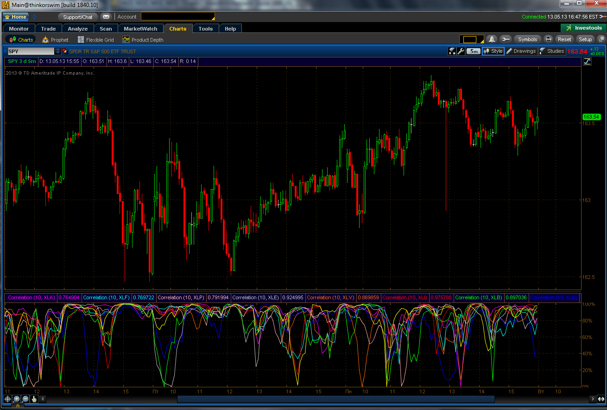Viewport: 607px width, 410px height.
Task: Click the Setup button
Action: coord(585,39)
